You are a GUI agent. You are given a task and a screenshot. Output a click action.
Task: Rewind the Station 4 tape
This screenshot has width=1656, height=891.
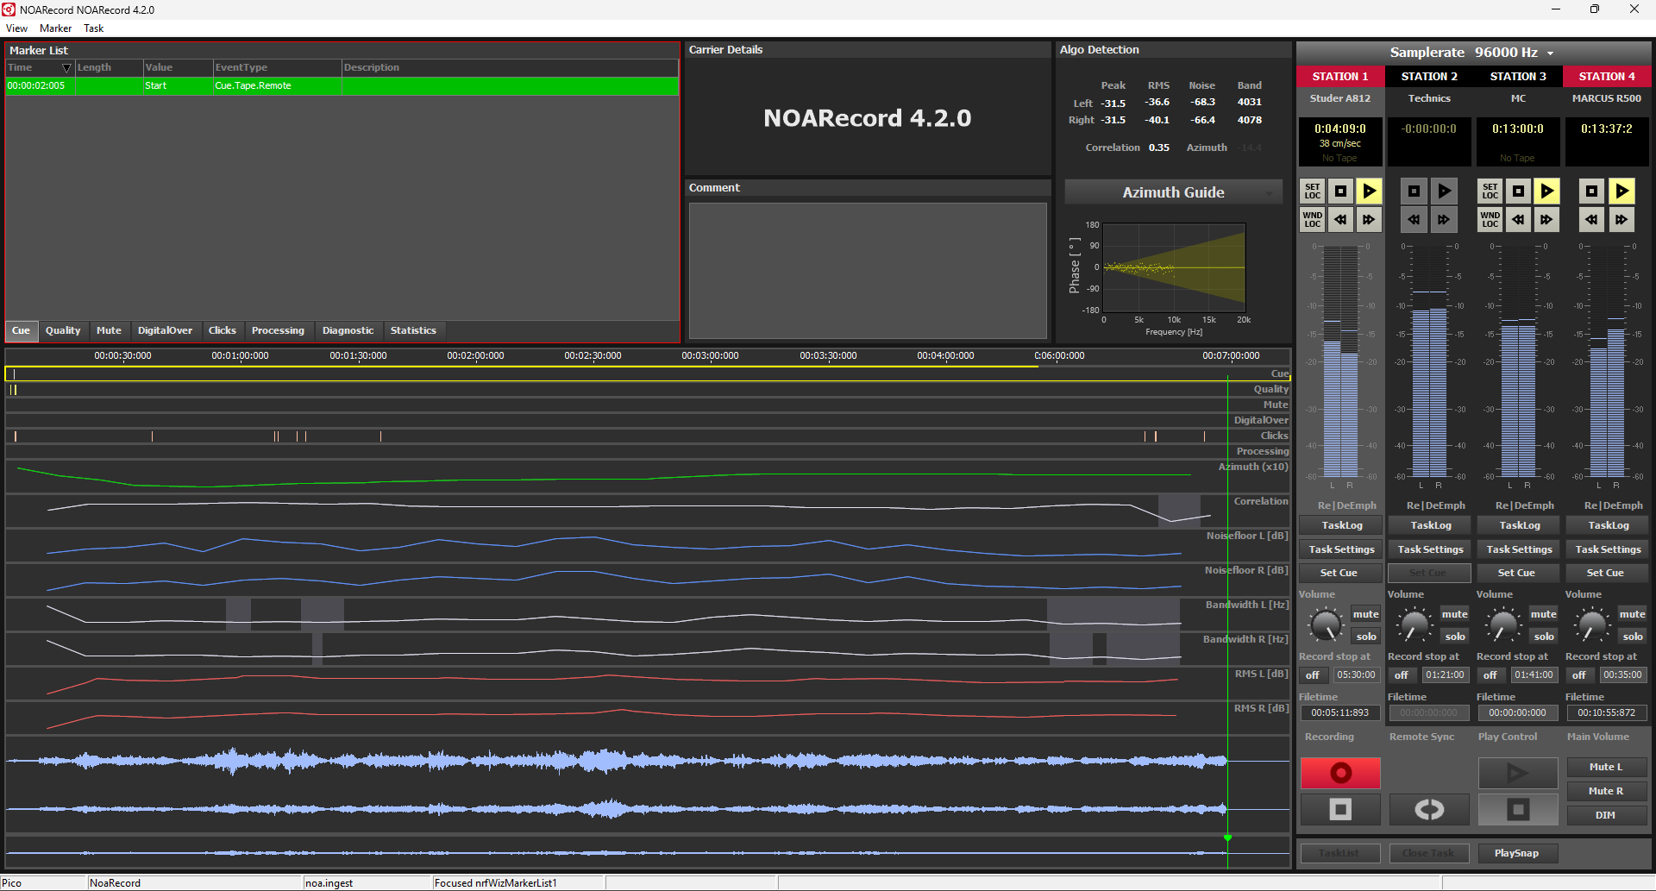click(x=1591, y=220)
